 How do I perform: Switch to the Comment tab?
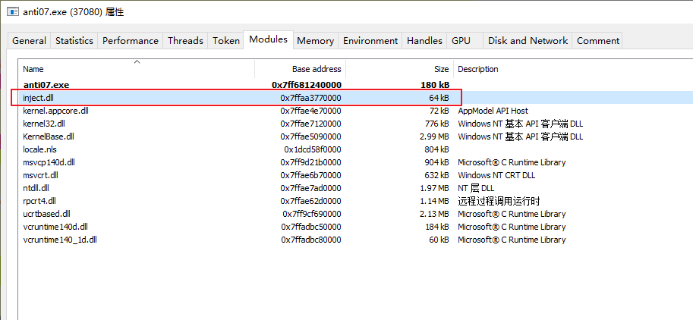click(x=598, y=41)
